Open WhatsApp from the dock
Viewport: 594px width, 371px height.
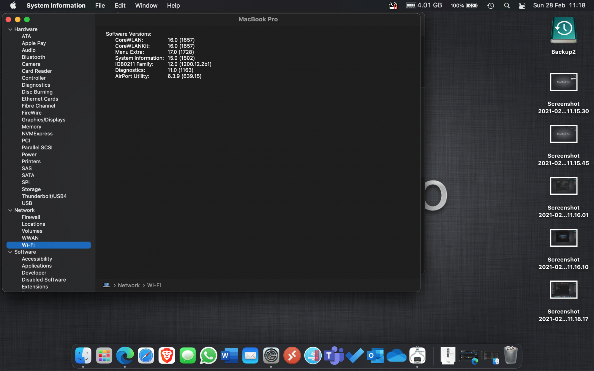208,355
